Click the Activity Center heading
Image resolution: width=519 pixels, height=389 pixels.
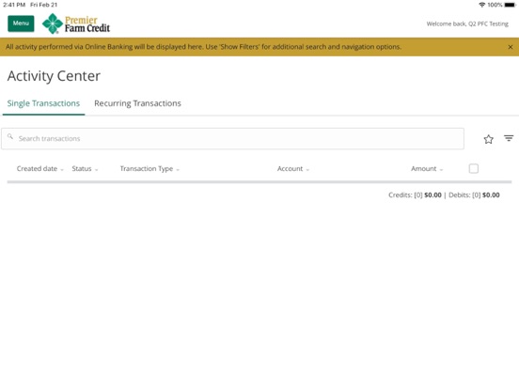(54, 76)
